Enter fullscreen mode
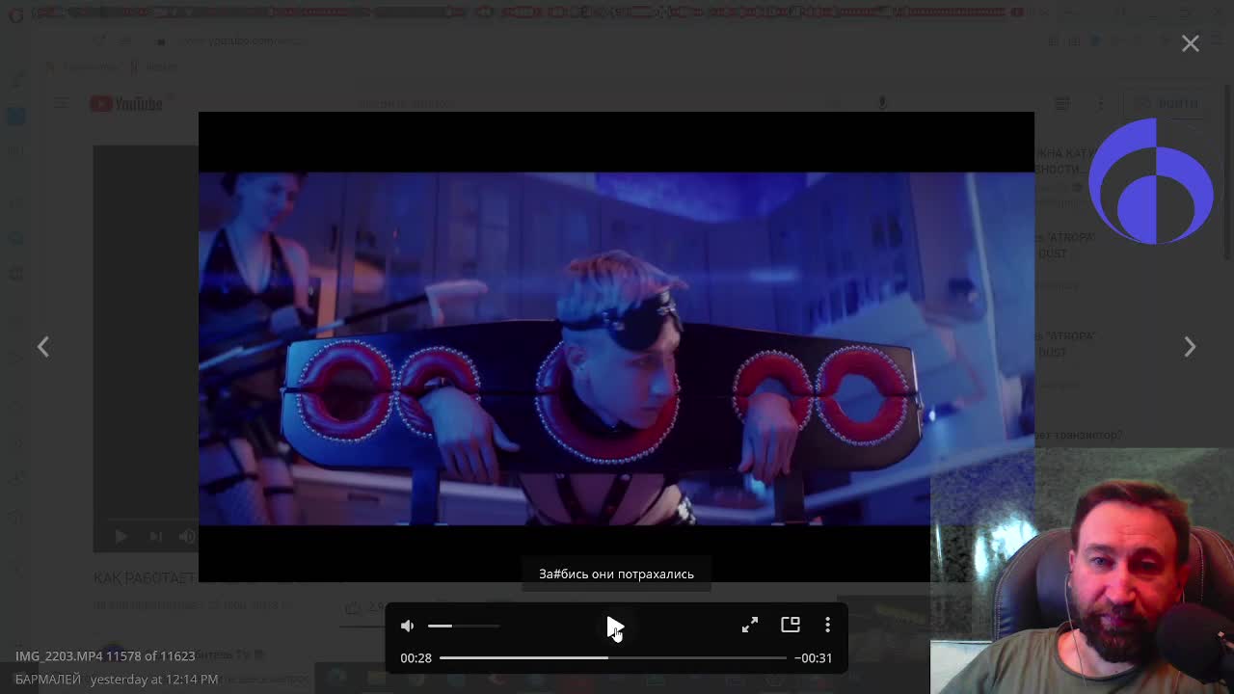The image size is (1234, 694). pyautogui.click(x=750, y=625)
